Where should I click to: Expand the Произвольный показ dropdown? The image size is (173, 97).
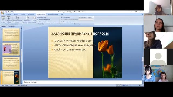point(17,20)
